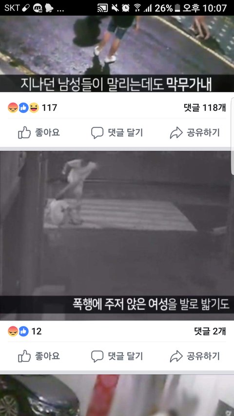
Task: Tap the 공유하기 share arrow icon on first post
Action: (x=176, y=133)
